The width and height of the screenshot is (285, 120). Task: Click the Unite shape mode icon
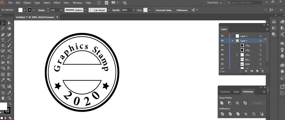coord(222,103)
